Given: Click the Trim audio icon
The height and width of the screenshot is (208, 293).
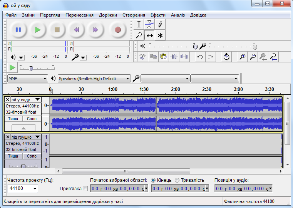Looking at the screenshot, I should point(174,57).
